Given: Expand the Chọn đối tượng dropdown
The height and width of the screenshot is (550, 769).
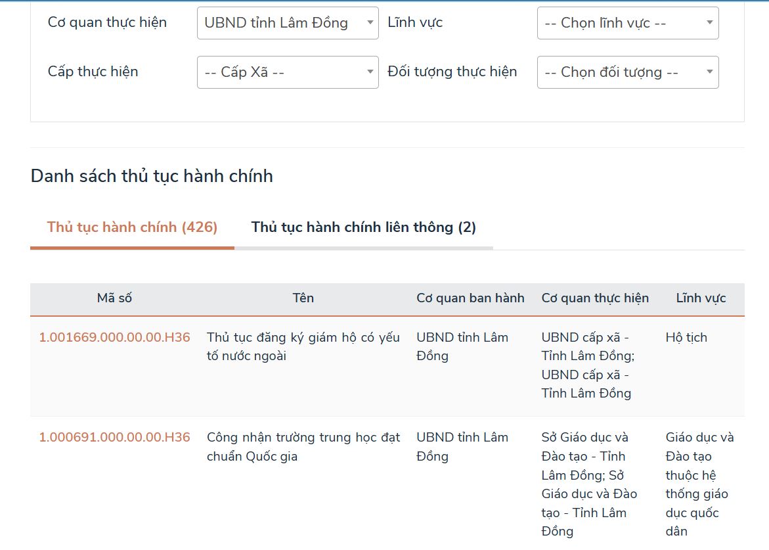Looking at the screenshot, I should pyautogui.click(x=627, y=72).
